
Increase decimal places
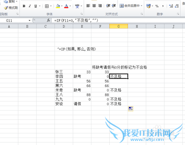(x=171, y=6)
